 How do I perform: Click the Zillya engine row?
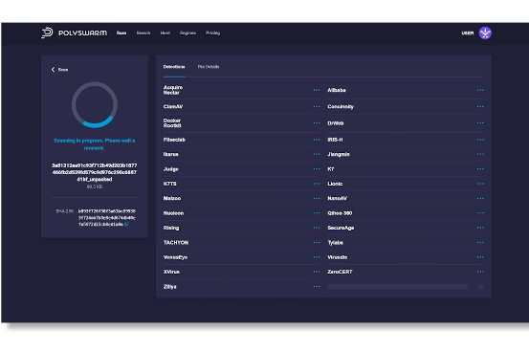242,287
